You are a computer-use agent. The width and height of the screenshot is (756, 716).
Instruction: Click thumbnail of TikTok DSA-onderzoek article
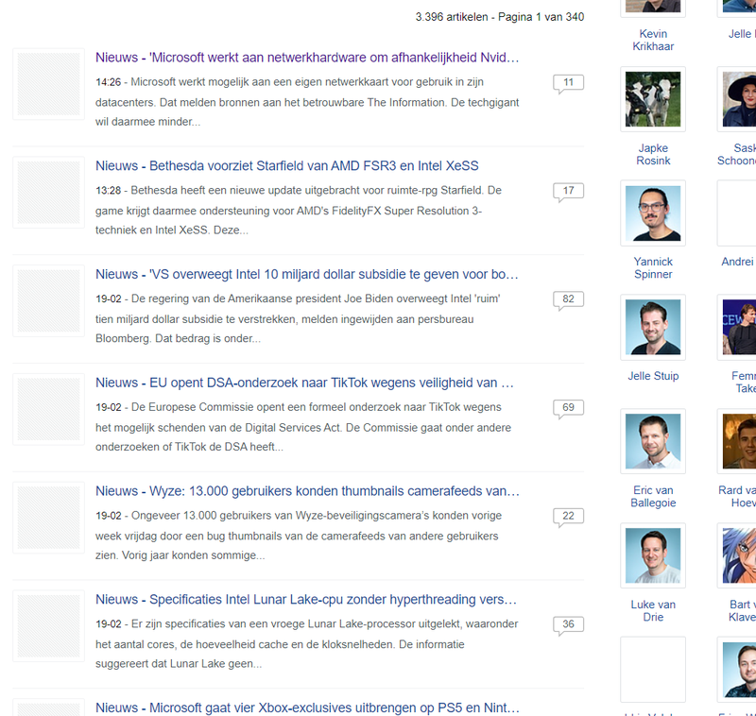pyautogui.click(x=49, y=409)
